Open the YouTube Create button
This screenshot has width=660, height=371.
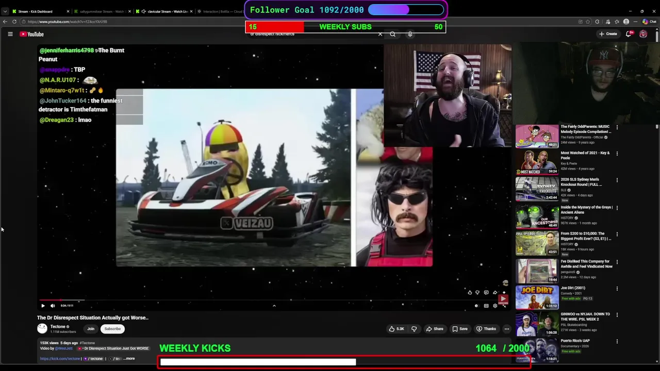[608, 34]
